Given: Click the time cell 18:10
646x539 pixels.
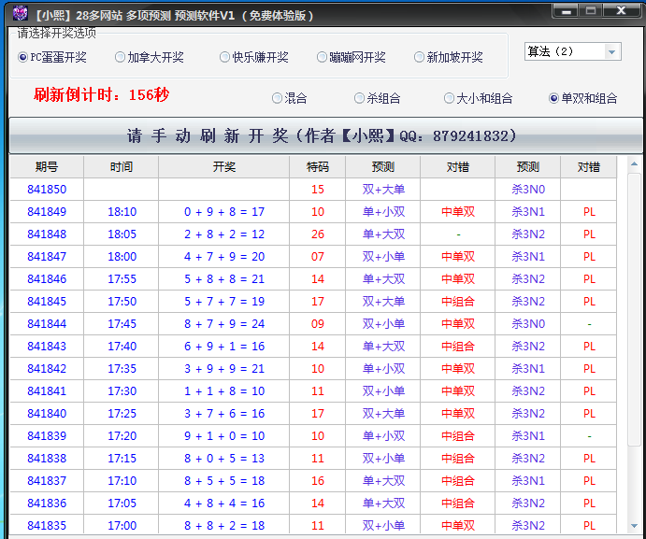Looking at the screenshot, I should (122, 212).
